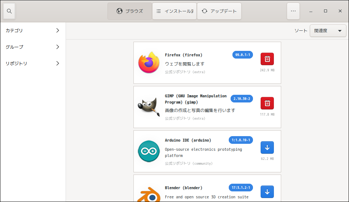Expand the カテゴリ sidebar entry

(x=33, y=30)
